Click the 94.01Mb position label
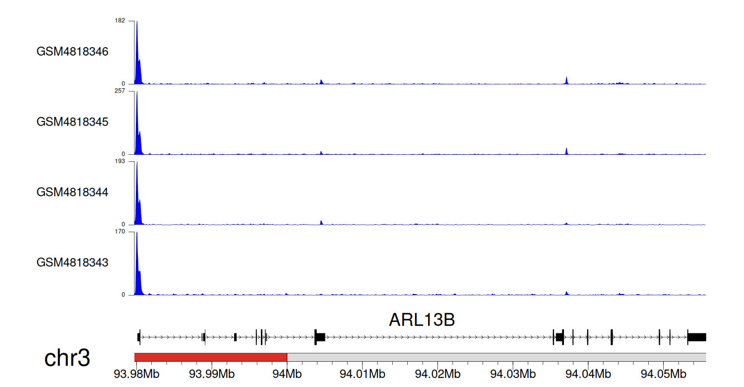The image size is (744, 387). click(x=362, y=373)
